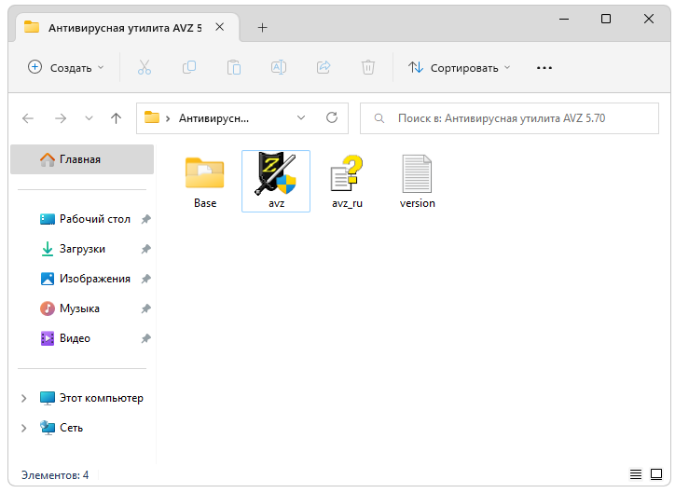Unpin Музыка from quick access

146,308
